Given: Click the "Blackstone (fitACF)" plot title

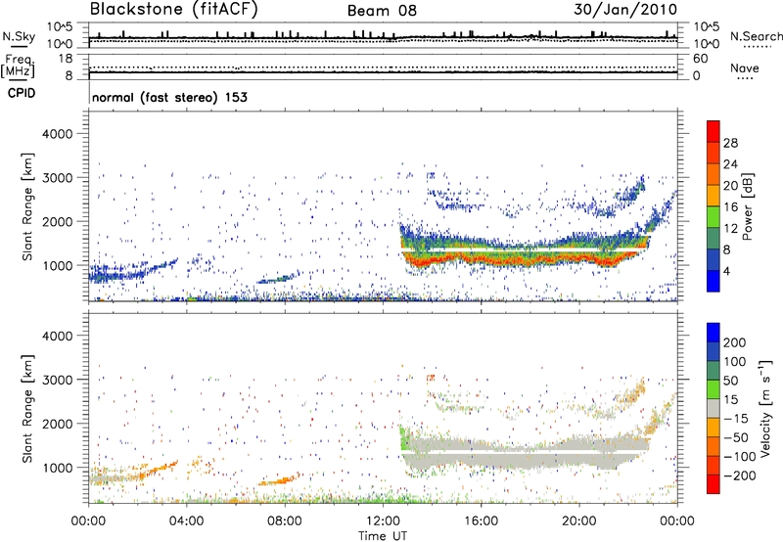Looking at the screenshot, I should 173,10.
